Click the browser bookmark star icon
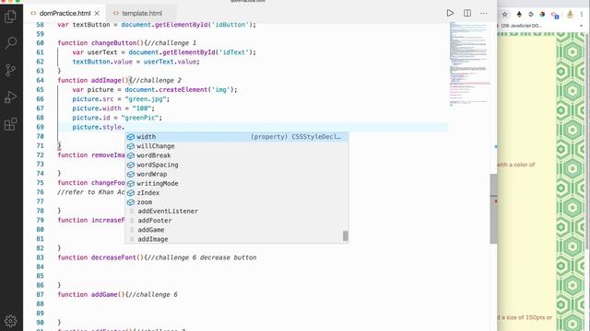This screenshot has height=331, width=590. point(505,15)
